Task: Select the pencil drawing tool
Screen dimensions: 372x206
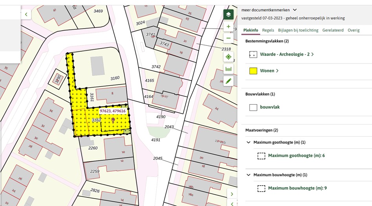Action: tap(228, 81)
